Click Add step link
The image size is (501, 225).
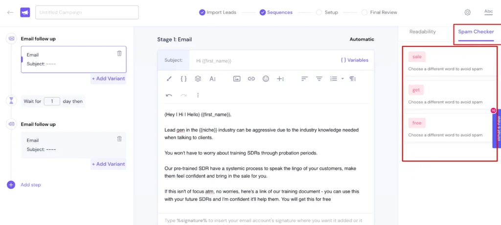[x=31, y=185]
